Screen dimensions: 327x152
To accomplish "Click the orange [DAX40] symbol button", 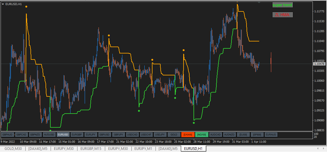I will tap(188, 135).
